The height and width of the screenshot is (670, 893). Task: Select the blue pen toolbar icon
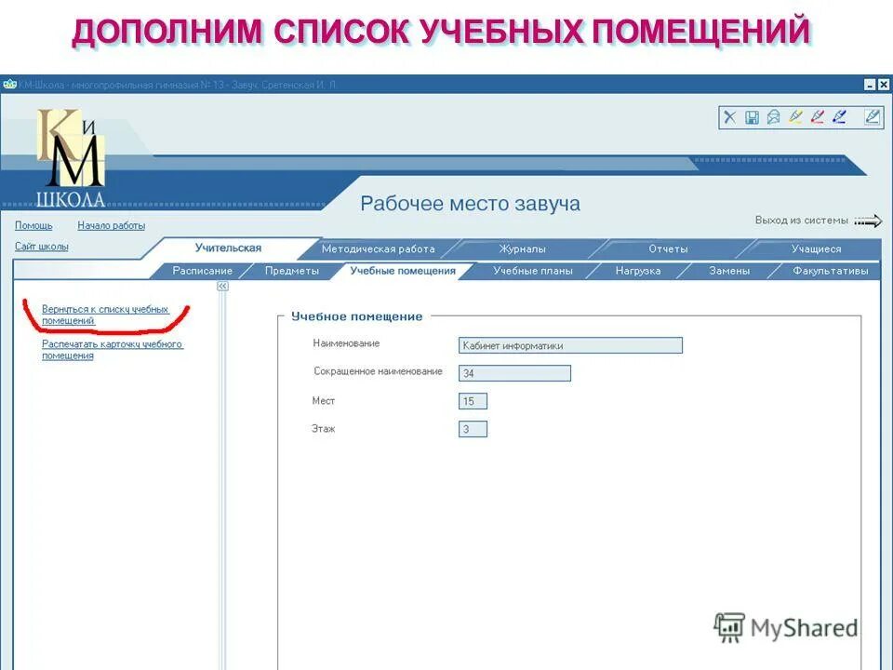(839, 115)
